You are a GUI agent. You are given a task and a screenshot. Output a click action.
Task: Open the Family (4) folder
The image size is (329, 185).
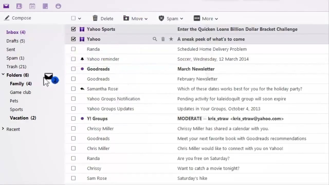point(21,84)
